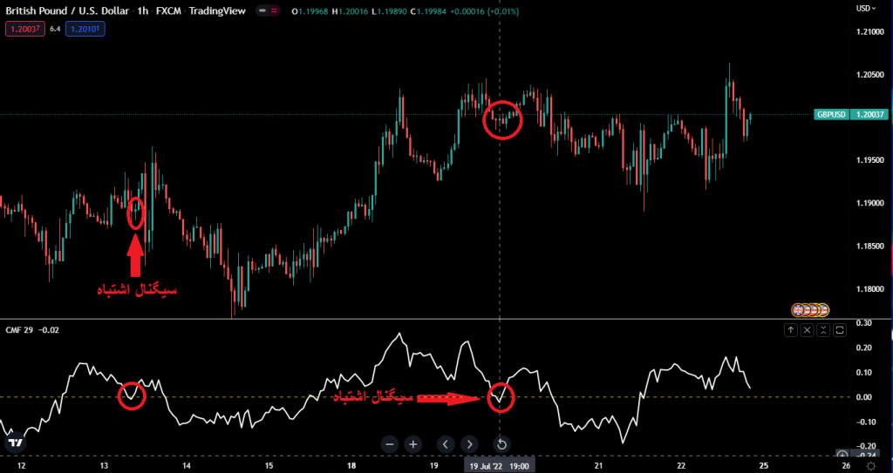Click the close price value C1.19984
This screenshot has width=893, height=473.
(429, 11)
